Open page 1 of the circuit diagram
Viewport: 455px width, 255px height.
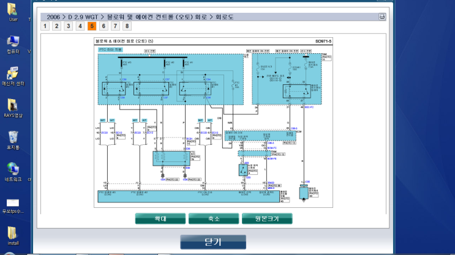(x=45, y=26)
